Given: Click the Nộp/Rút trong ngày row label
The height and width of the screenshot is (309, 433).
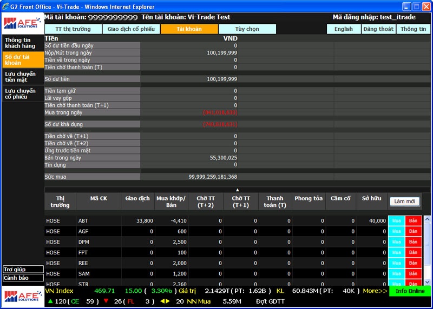Looking at the screenshot, I should [x=68, y=52].
